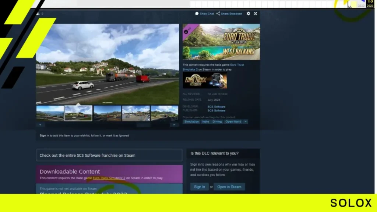The height and width of the screenshot is (212, 377).
Task: Pop out the broadcast in new window
Action: click(x=256, y=14)
